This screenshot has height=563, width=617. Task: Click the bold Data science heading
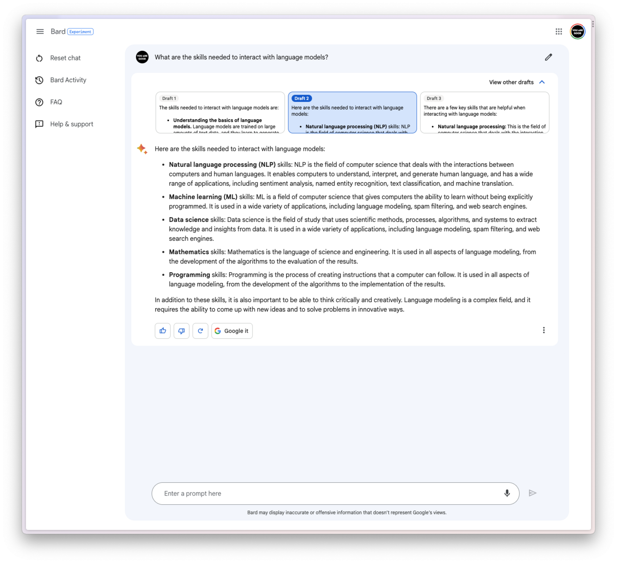pyautogui.click(x=189, y=220)
